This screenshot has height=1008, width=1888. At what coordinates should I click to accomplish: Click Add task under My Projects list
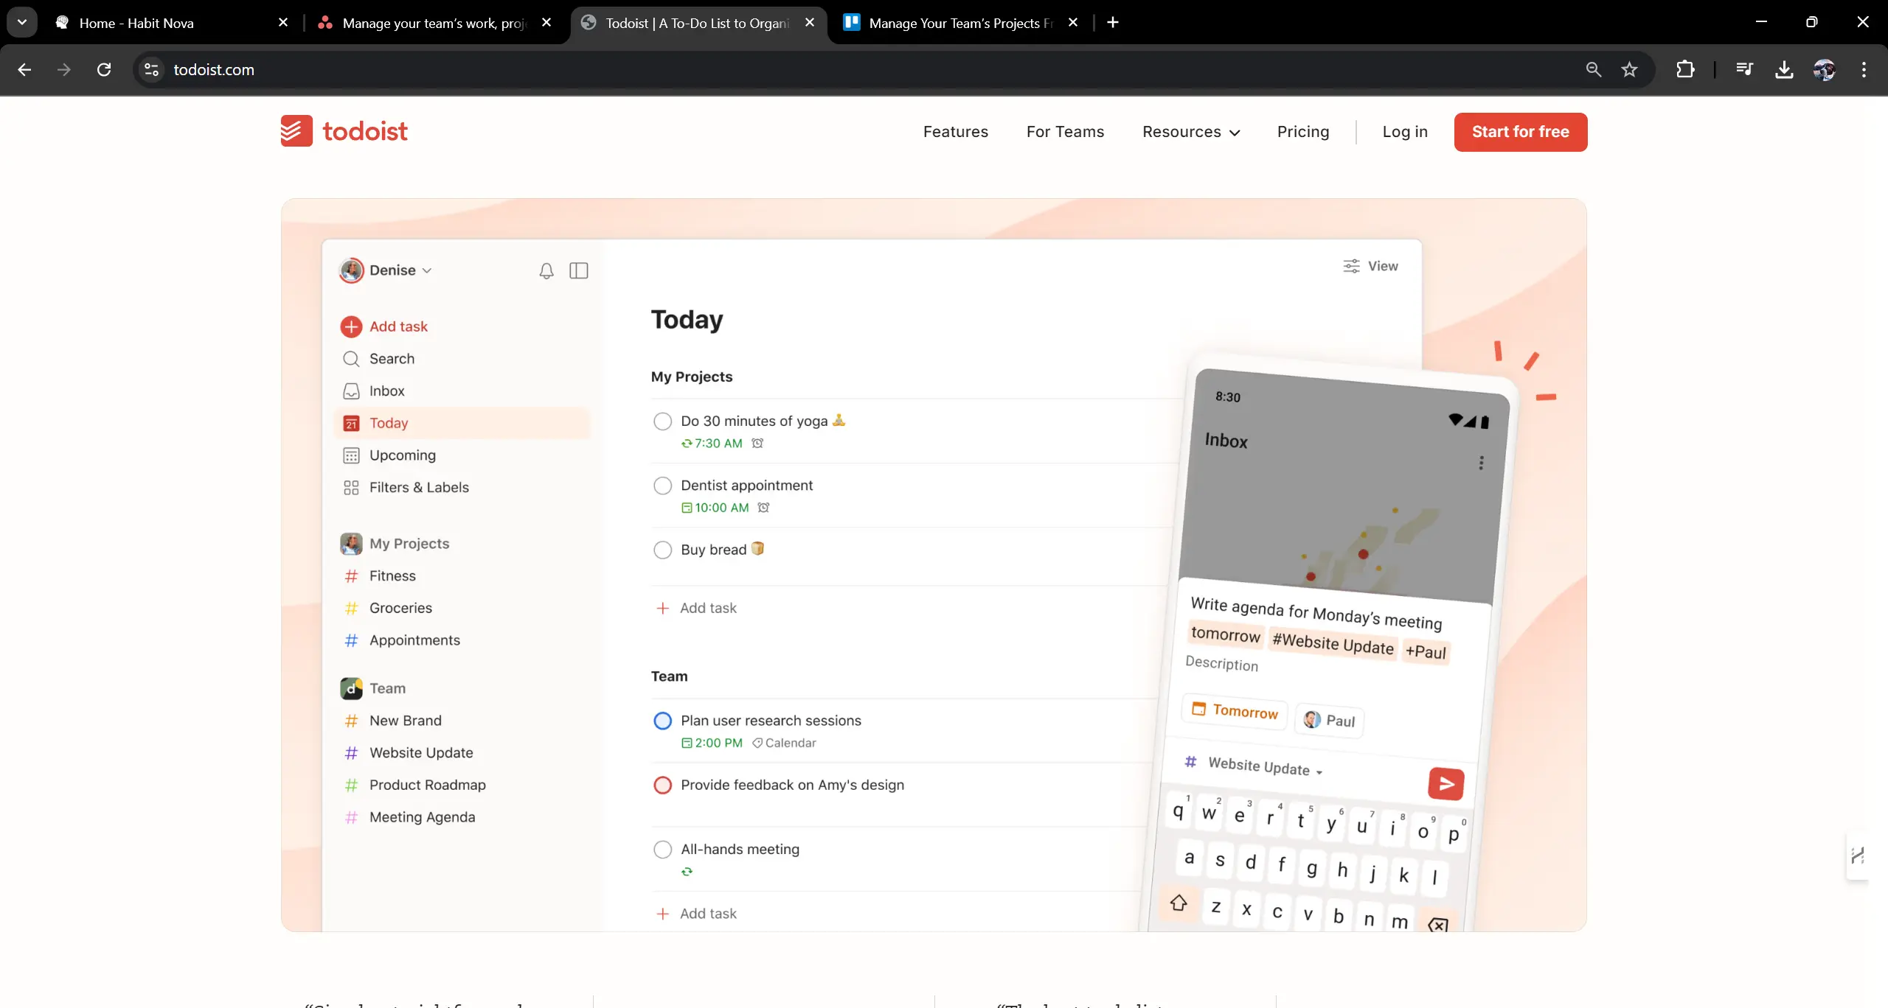(x=696, y=609)
